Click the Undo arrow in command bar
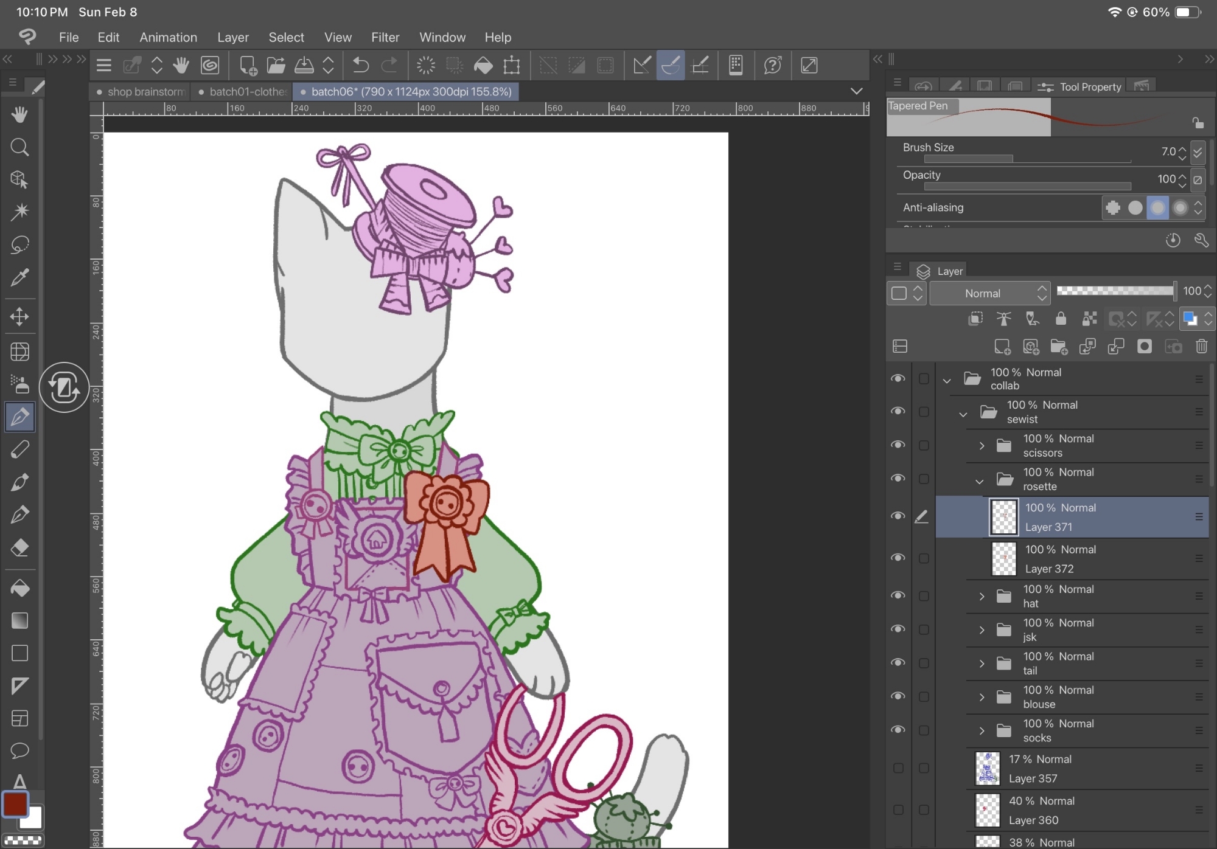The height and width of the screenshot is (849, 1217). pyautogui.click(x=360, y=65)
